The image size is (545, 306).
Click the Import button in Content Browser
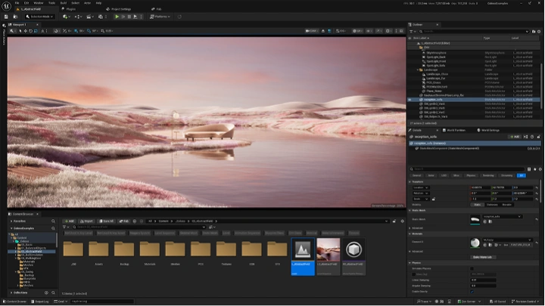(86, 221)
